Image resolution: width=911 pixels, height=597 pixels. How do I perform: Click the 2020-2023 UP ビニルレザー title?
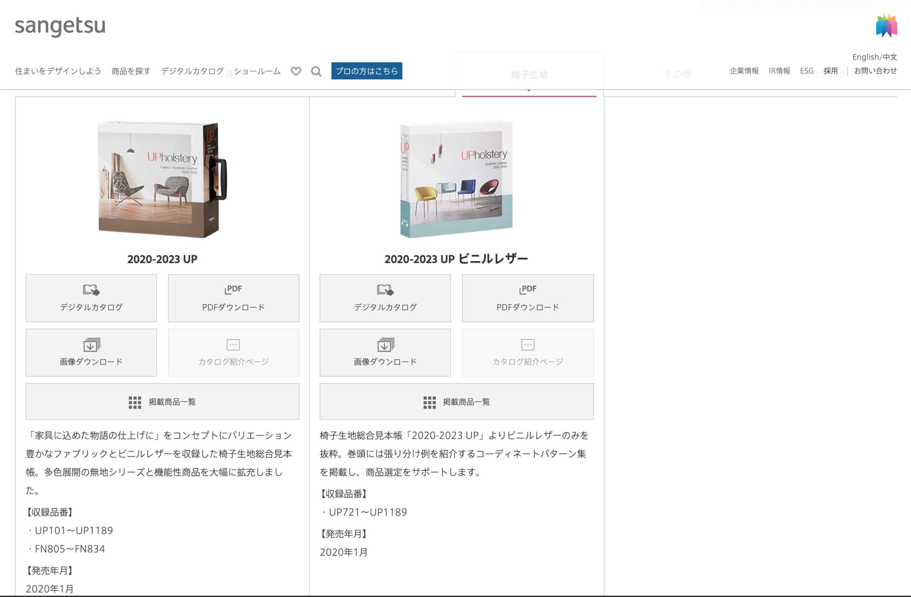[456, 259]
